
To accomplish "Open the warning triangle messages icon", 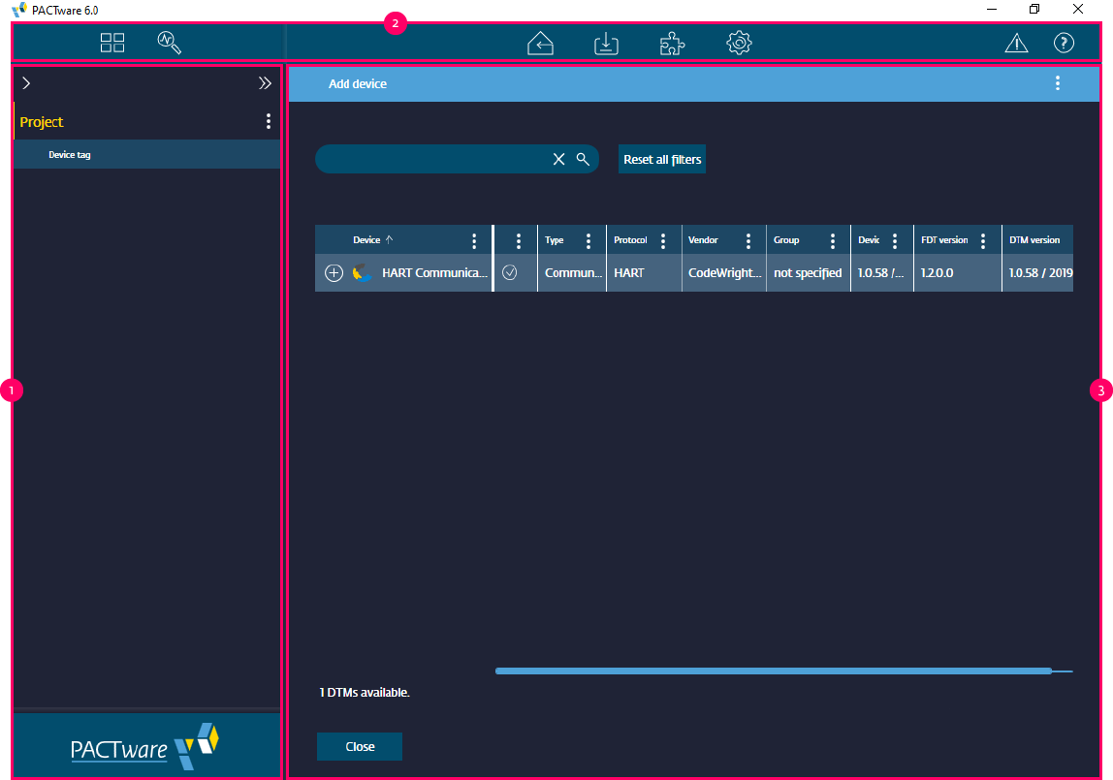I will [1016, 44].
